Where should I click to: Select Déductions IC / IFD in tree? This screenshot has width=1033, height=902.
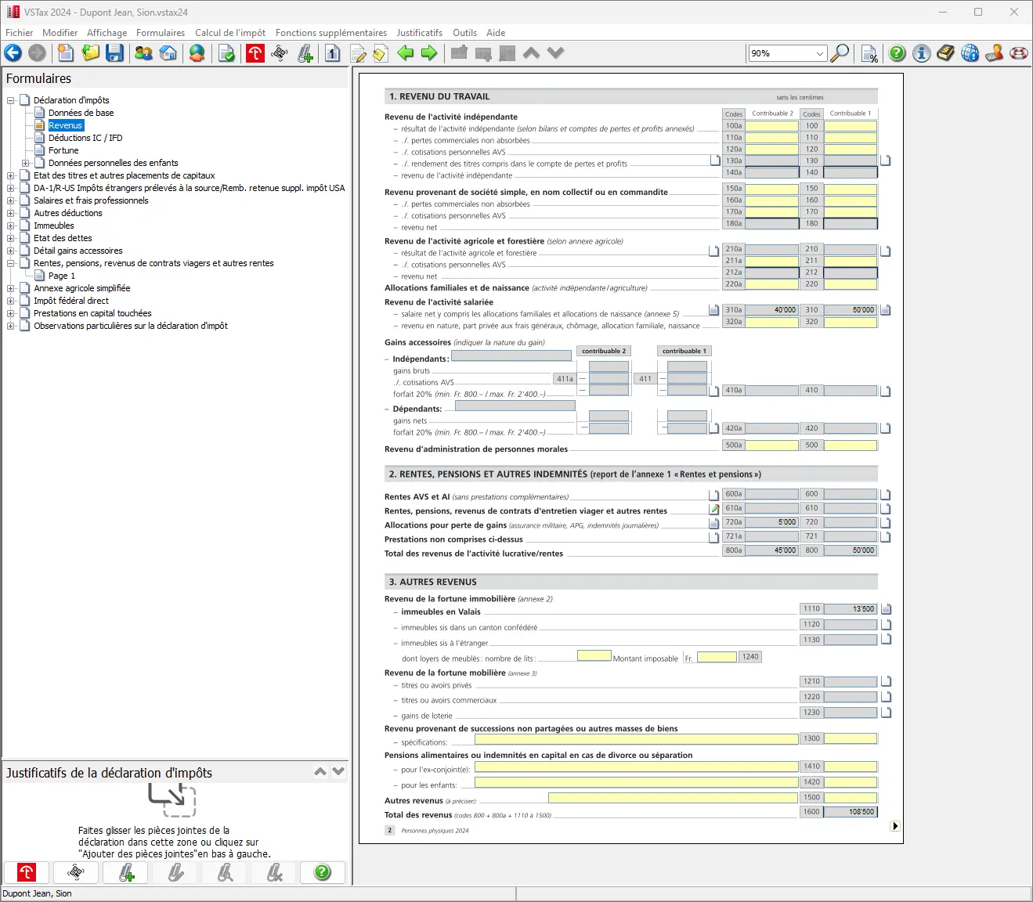coord(85,138)
